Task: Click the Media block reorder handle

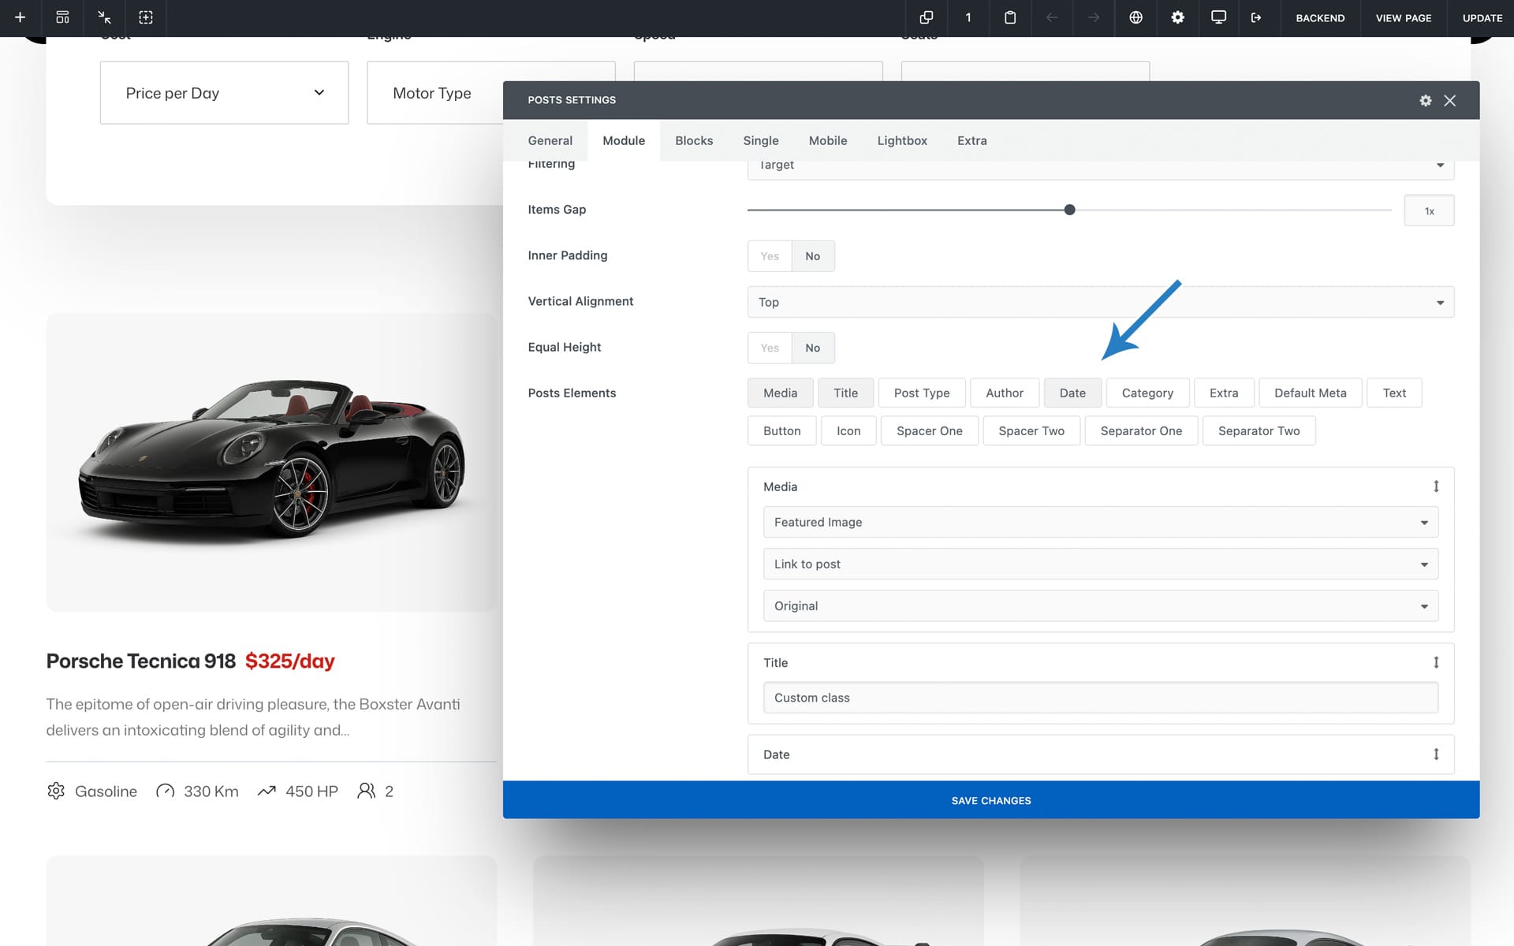Action: 1436,486
